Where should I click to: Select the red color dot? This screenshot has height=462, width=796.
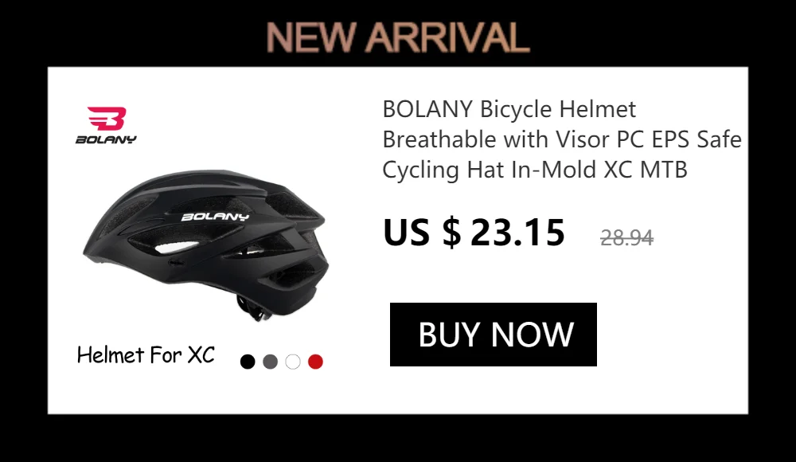coord(315,362)
